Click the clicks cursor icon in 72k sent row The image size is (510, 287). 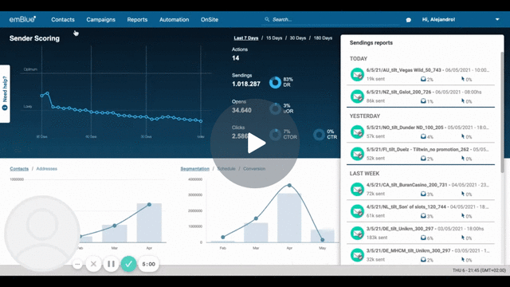pos(463,194)
